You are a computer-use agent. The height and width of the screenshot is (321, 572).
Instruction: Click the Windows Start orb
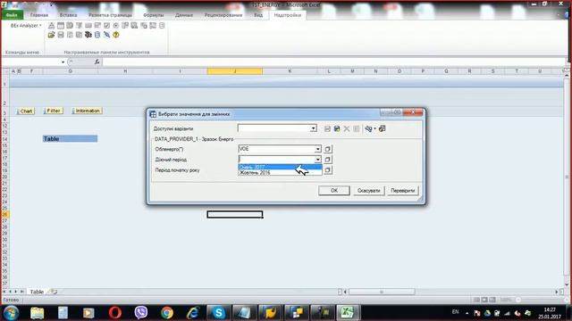pyautogui.click(x=11, y=313)
